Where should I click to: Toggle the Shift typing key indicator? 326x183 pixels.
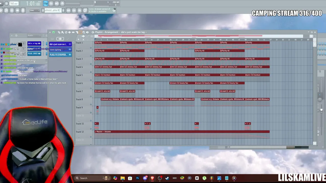click(x=68, y=10)
